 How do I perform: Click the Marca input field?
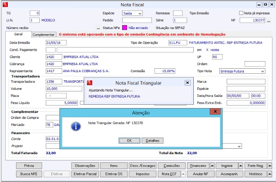[246, 82]
